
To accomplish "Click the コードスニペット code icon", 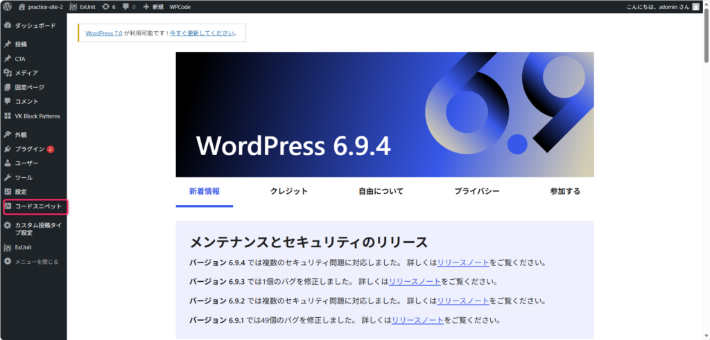I will click(7, 206).
